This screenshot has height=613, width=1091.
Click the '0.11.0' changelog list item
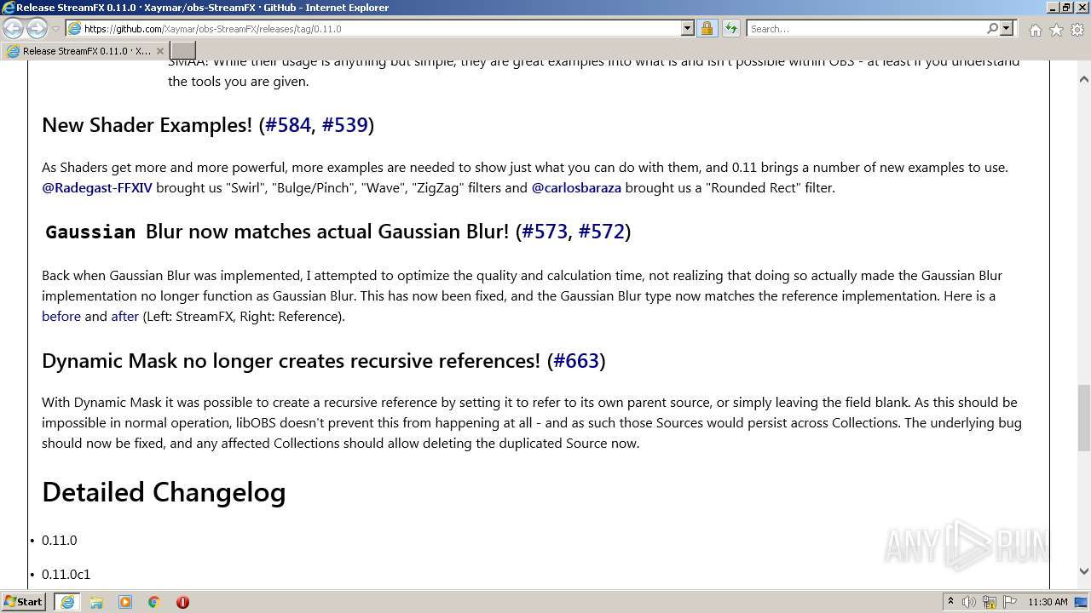click(x=59, y=541)
